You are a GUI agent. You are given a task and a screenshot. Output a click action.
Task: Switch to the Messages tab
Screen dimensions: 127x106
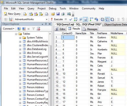90,29
